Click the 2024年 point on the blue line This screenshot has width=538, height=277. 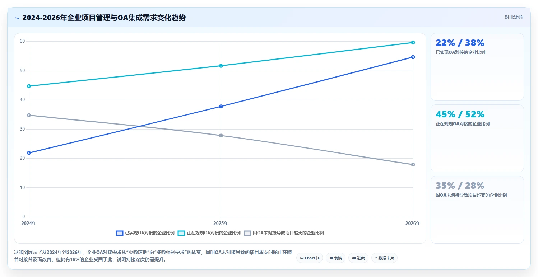tap(29, 153)
